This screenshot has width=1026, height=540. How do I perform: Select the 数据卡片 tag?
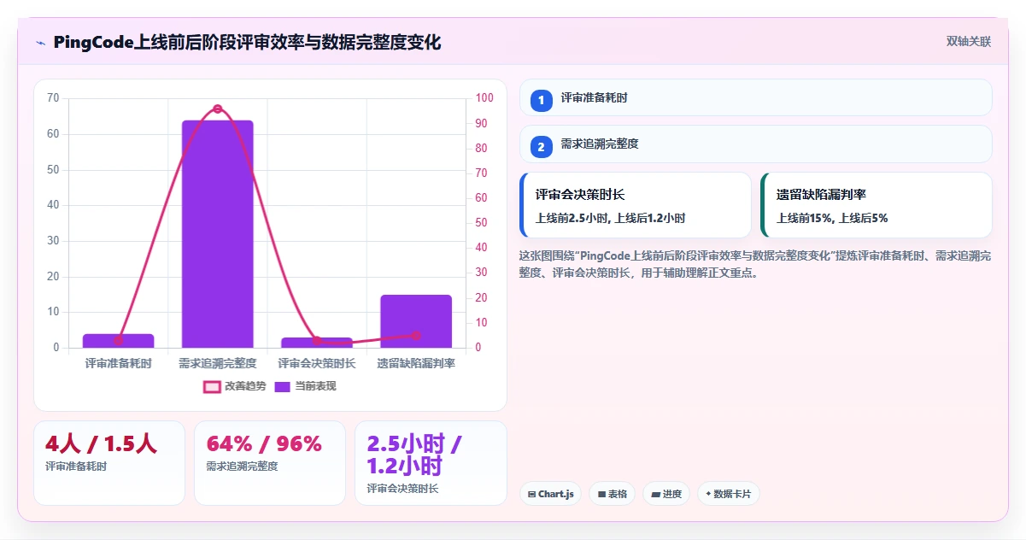point(729,494)
